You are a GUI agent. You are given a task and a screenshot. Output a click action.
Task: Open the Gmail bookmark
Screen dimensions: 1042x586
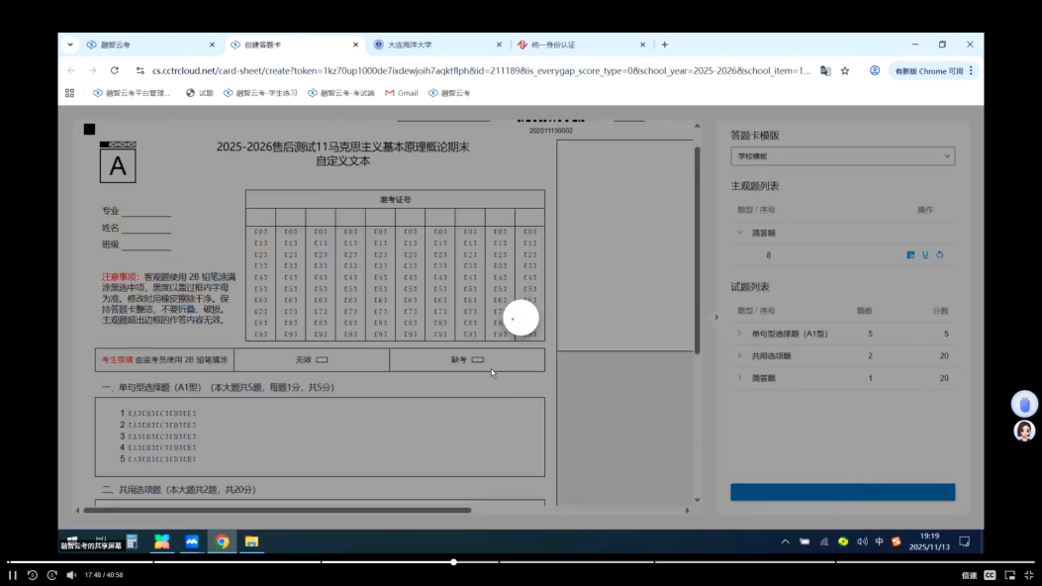coord(402,93)
